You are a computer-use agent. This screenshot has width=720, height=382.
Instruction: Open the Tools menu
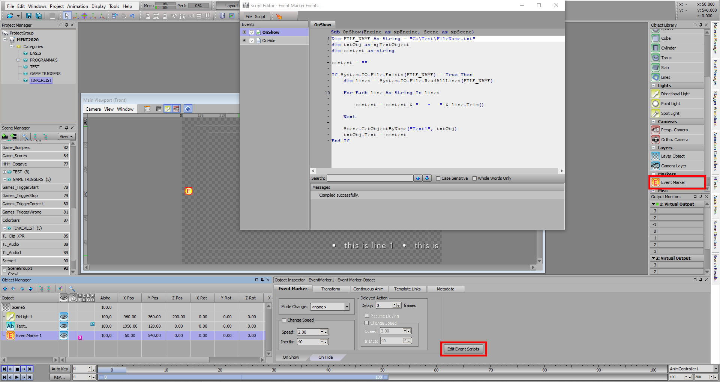click(114, 6)
